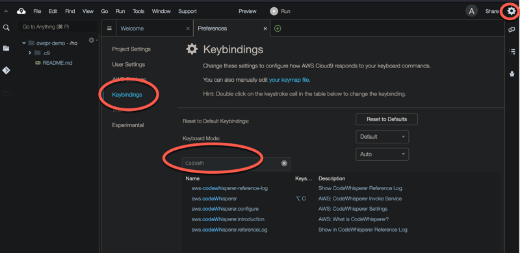This screenshot has height=253, width=520.
Task: Open the Tools menu
Action: pyautogui.click(x=138, y=11)
